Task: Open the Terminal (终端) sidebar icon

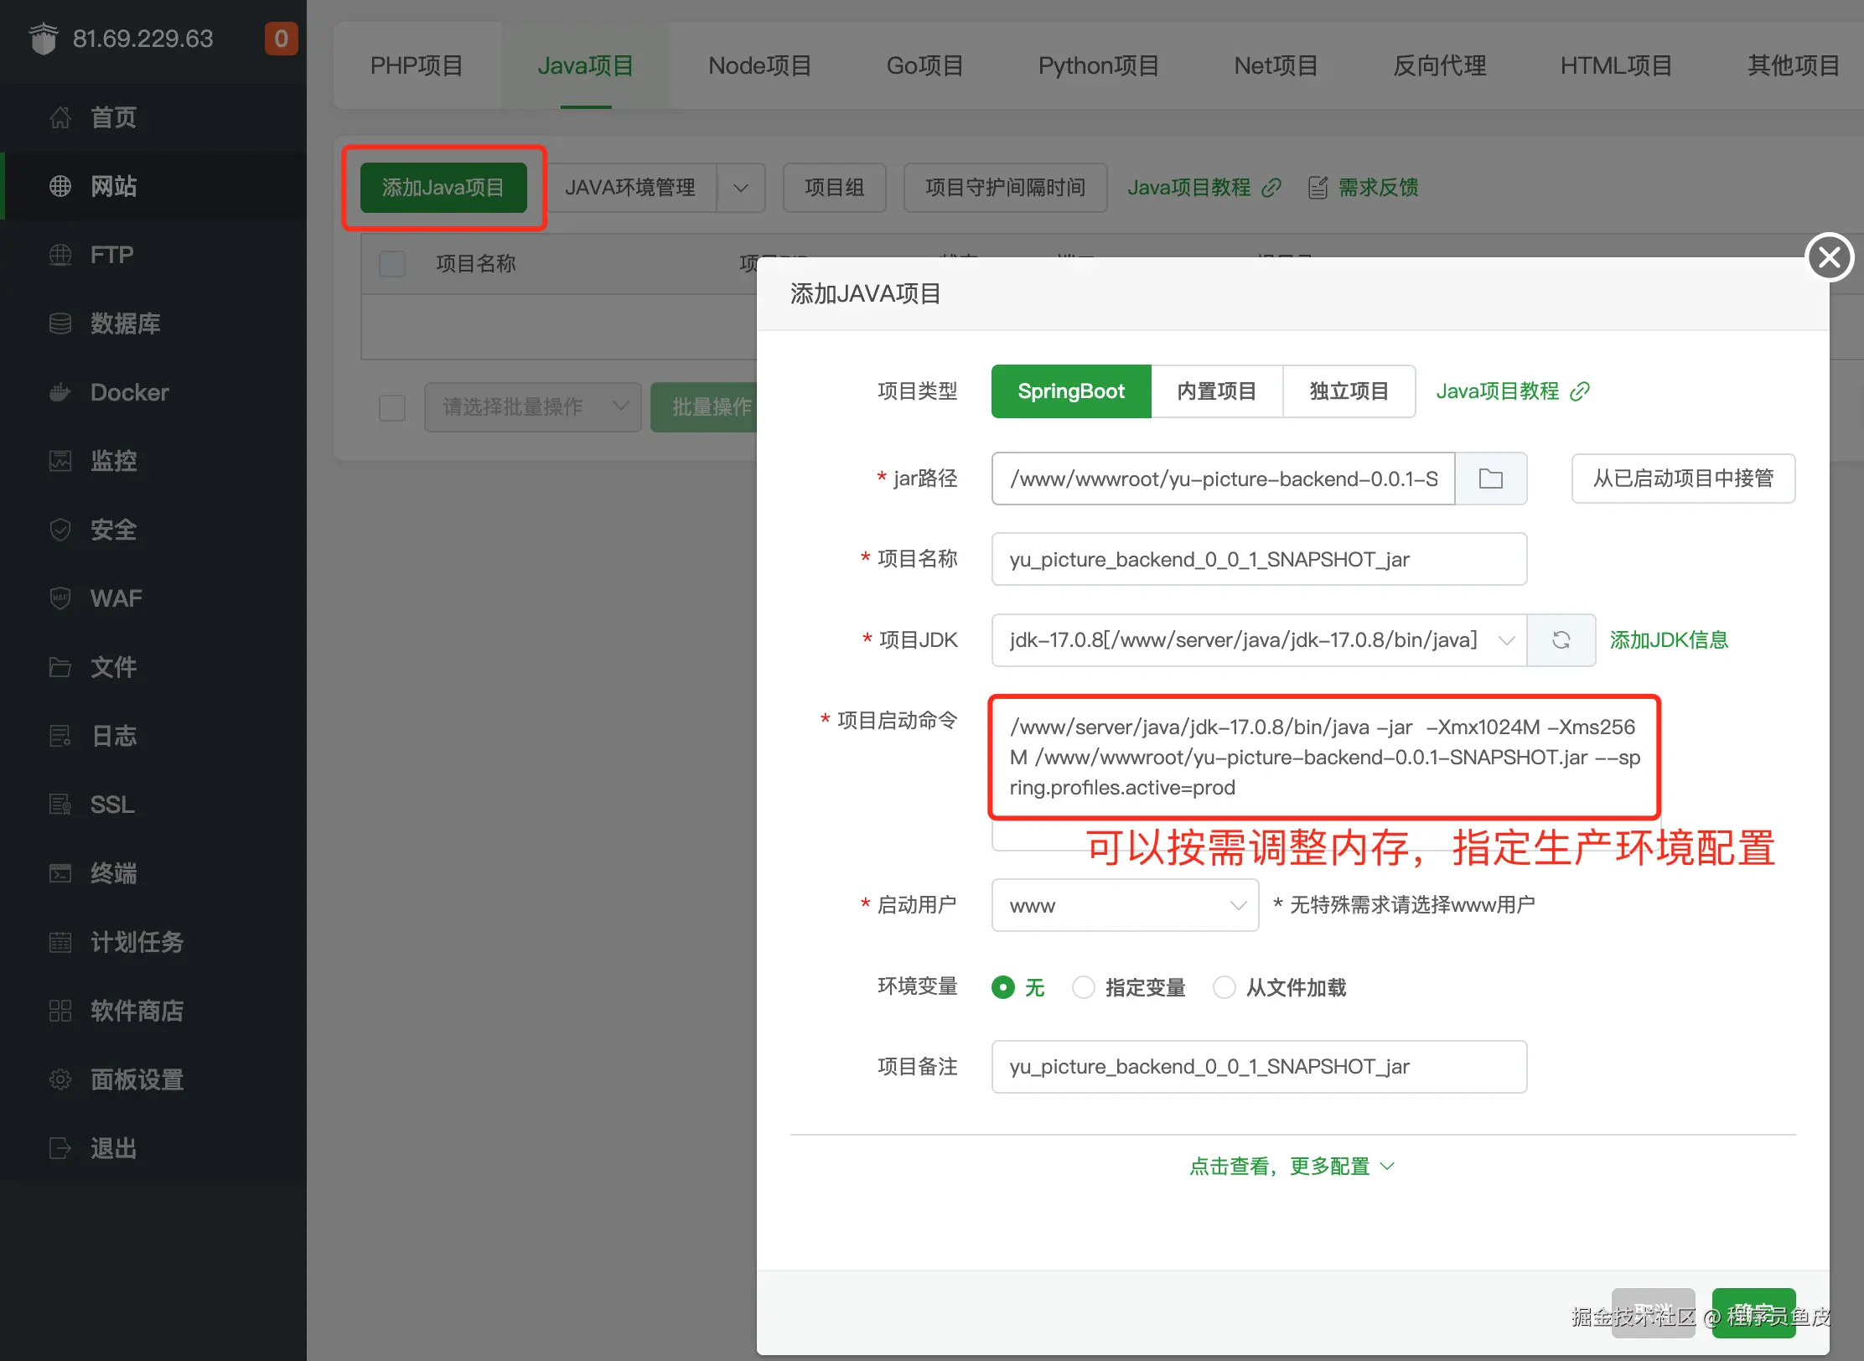Action: [x=60, y=873]
